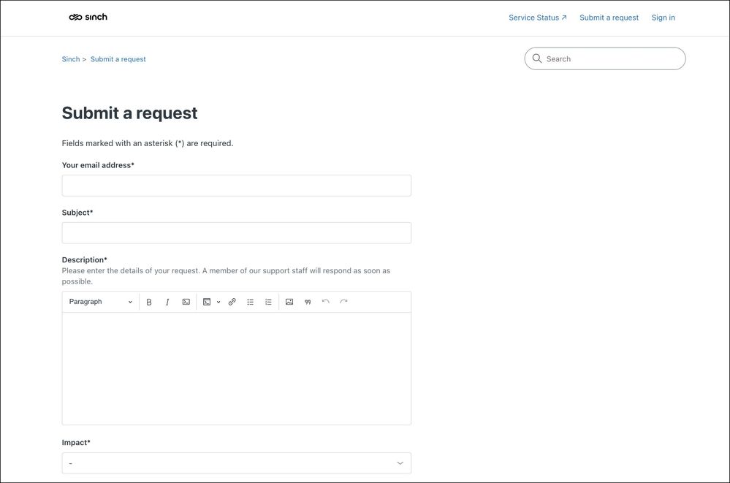The height and width of the screenshot is (483, 730).
Task: Toggle italic formatting in the description editor
Action: pos(167,302)
